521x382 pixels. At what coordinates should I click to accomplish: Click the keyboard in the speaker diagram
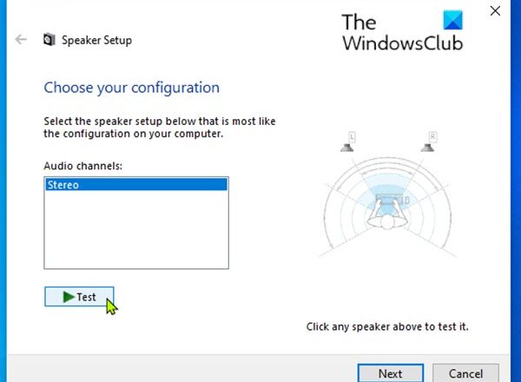coord(387,202)
